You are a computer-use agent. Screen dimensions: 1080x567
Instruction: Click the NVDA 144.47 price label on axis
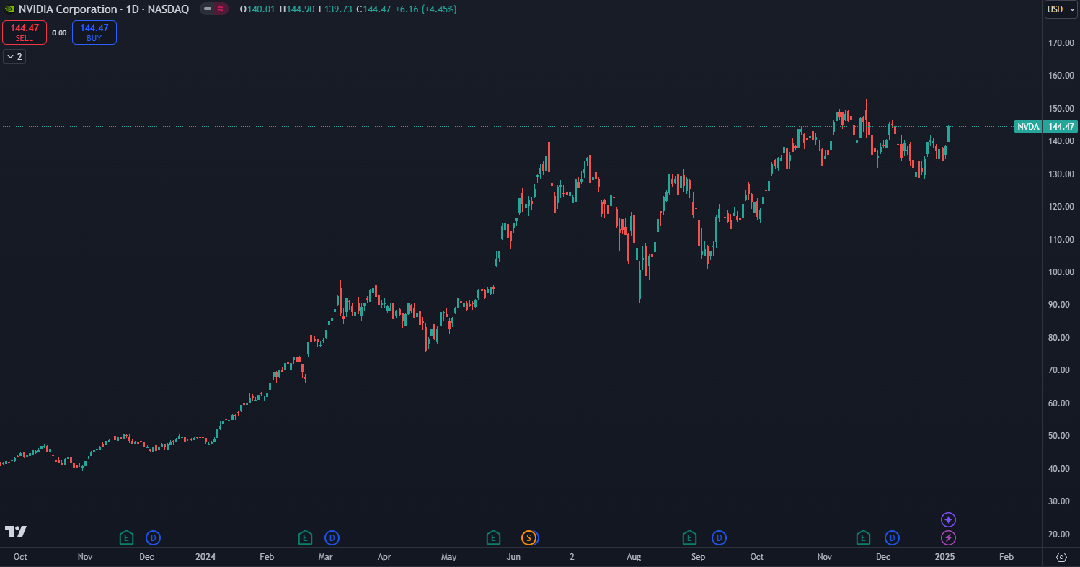point(1045,127)
